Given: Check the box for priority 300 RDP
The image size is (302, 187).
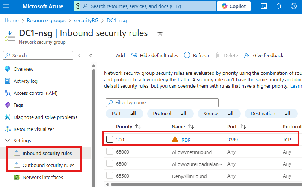Looking at the screenshot, I should point(110,139).
